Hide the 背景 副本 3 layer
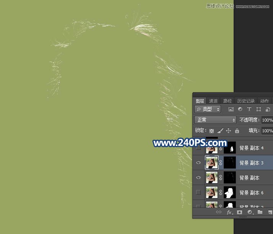273x234 pixels. pyautogui.click(x=198, y=162)
